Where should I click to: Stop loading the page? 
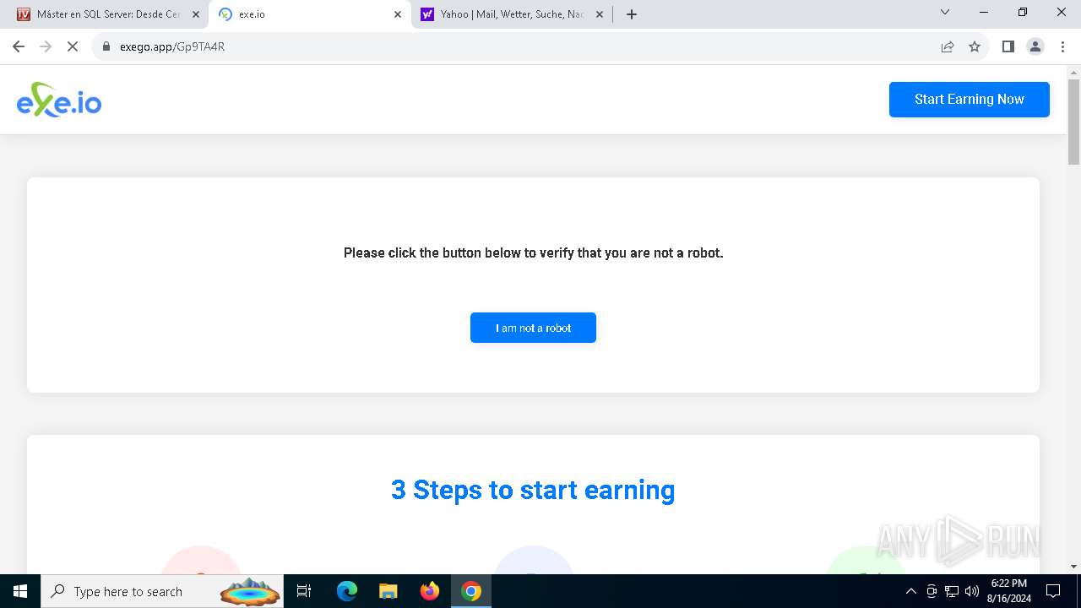[x=73, y=46]
